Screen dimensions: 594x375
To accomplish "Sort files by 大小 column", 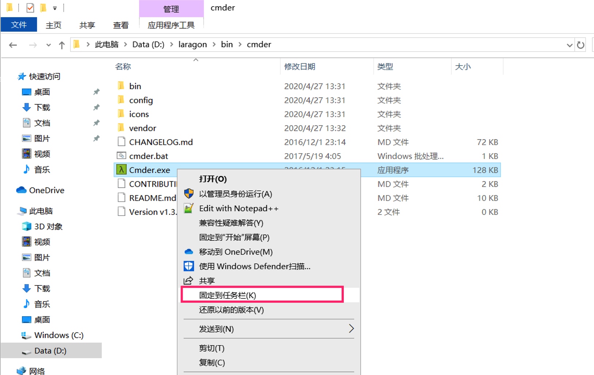I will pyautogui.click(x=463, y=66).
